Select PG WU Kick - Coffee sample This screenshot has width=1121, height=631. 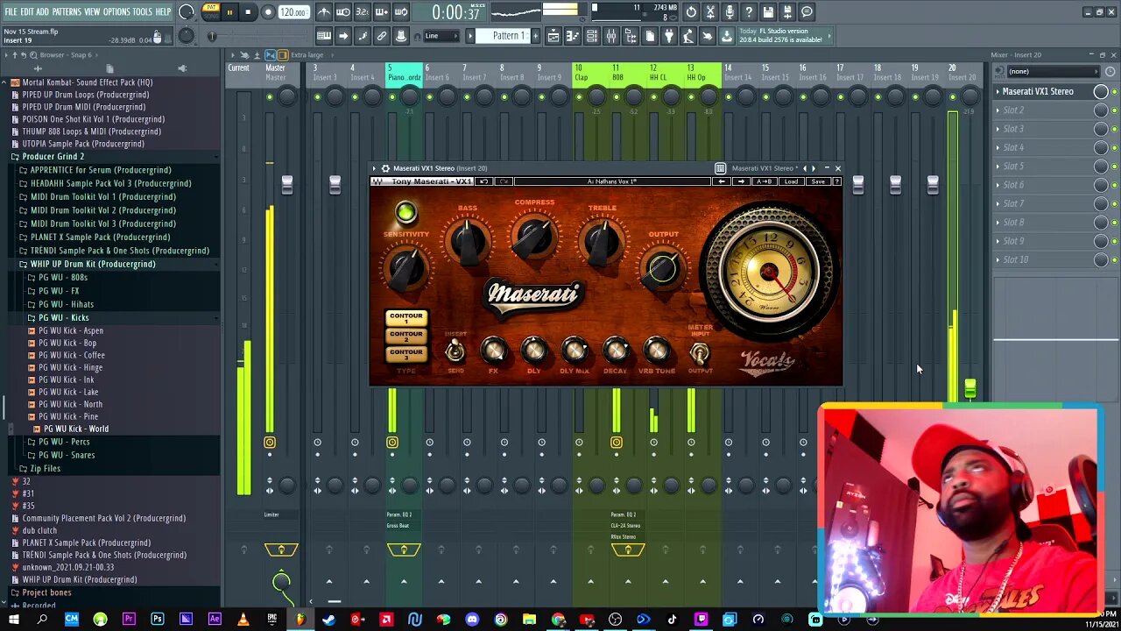click(x=71, y=355)
